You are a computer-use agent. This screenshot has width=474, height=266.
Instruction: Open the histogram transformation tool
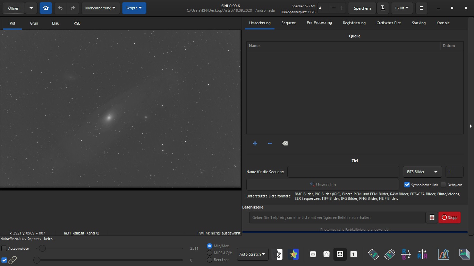443,254
